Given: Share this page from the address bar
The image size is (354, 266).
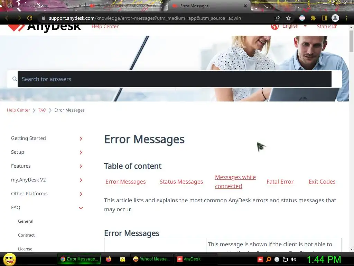Looking at the screenshot, I should [x=277, y=18].
